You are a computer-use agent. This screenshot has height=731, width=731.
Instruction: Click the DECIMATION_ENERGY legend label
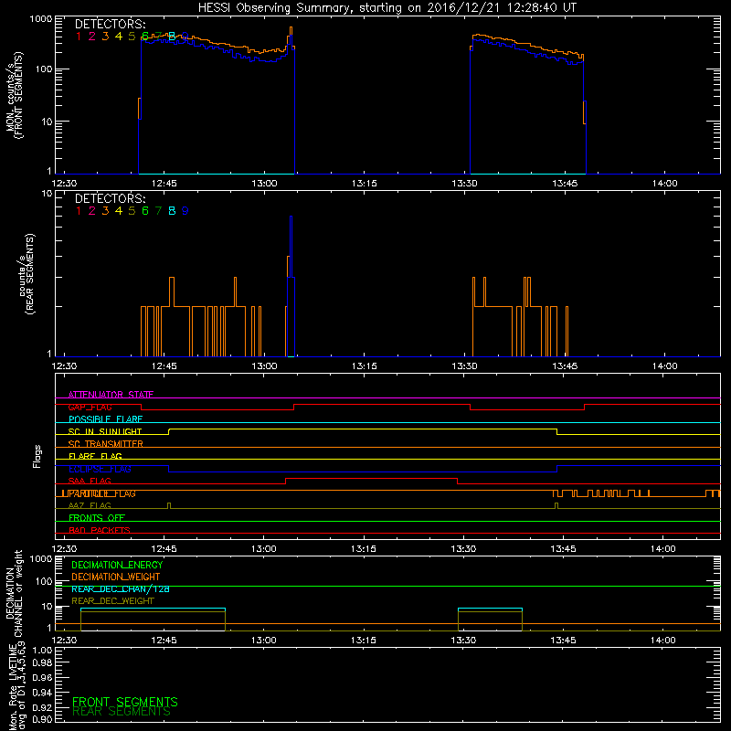[x=117, y=565]
